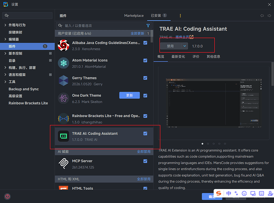Open help with the question mark icon
The height and width of the screenshot is (203, 274).
(x=7, y=196)
